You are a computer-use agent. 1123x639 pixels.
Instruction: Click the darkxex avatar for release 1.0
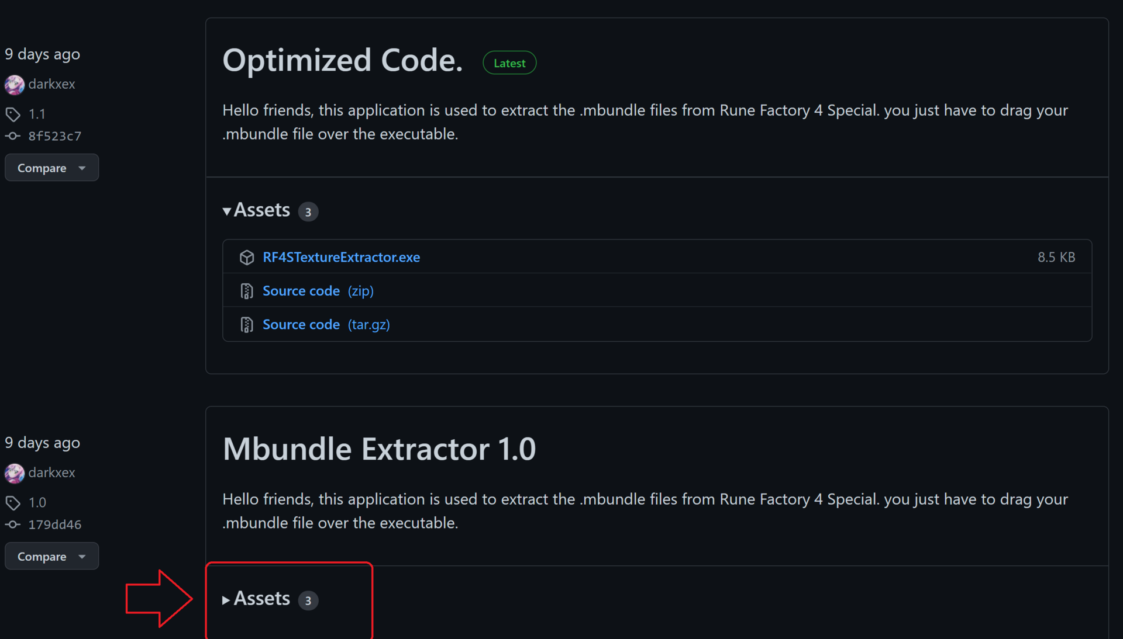coord(15,473)
